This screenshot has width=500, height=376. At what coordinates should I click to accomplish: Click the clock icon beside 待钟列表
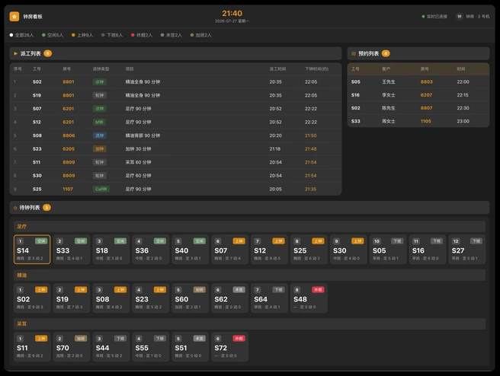pos(15,208)
